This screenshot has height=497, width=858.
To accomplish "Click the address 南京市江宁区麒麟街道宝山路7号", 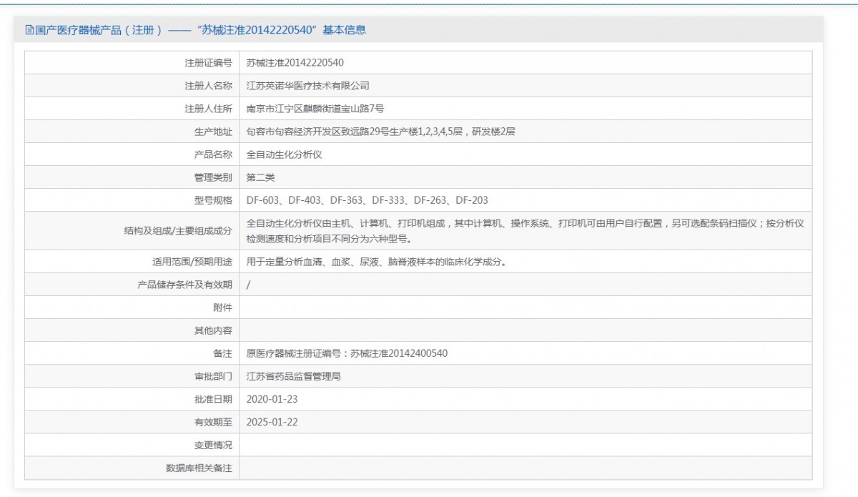I will 315,109.
